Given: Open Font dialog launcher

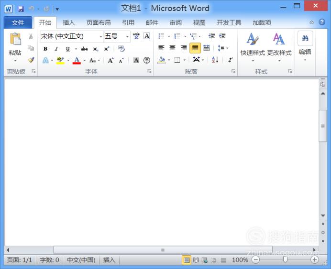Looking at the screenshot, I should 149,71.
